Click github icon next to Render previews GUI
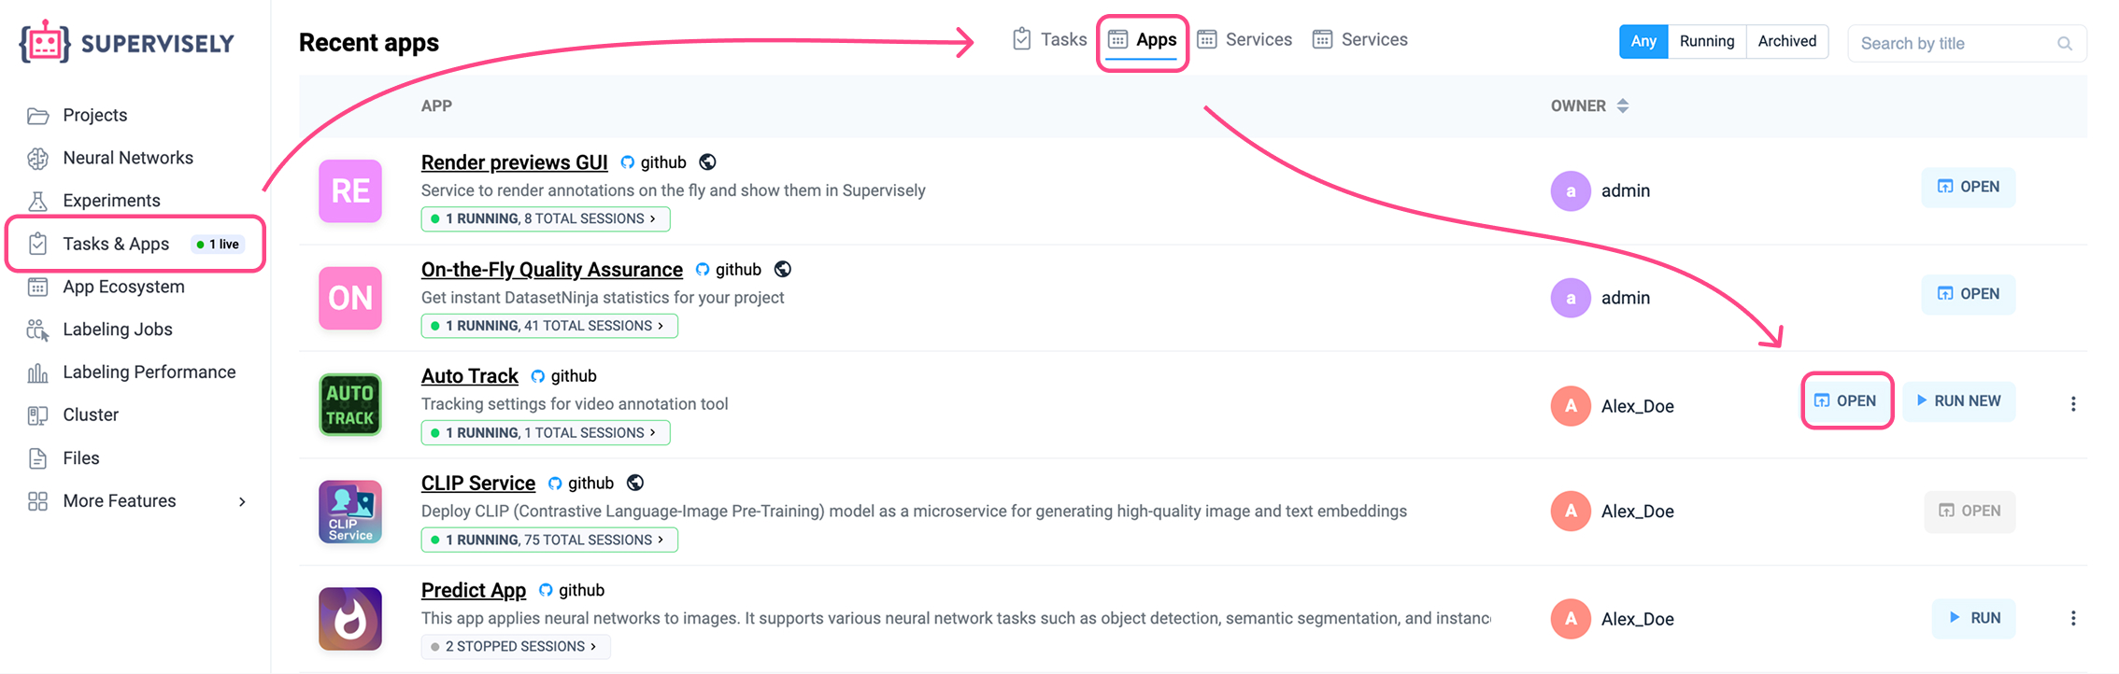The image size is (2119, 674). click(x=628, y=162)
